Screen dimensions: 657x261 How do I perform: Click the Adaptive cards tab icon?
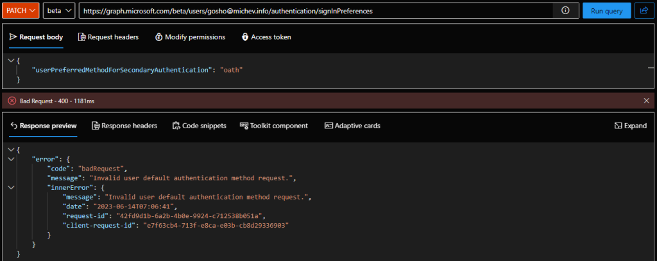pyautogui.click(x=328, y=126)
